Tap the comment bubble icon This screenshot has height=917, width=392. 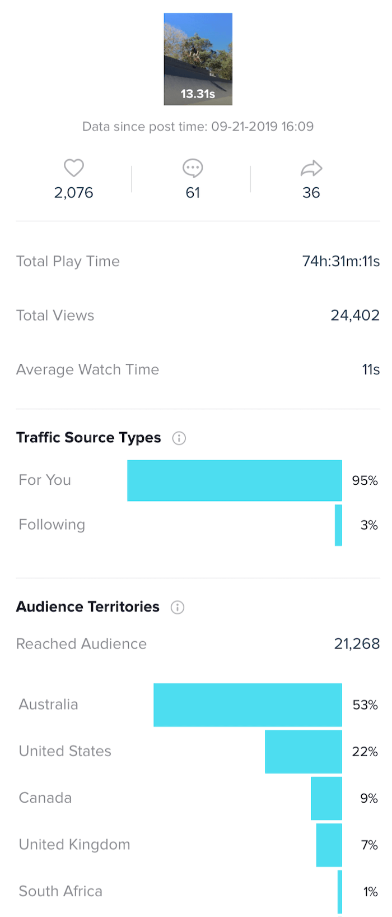coord(193,168)
